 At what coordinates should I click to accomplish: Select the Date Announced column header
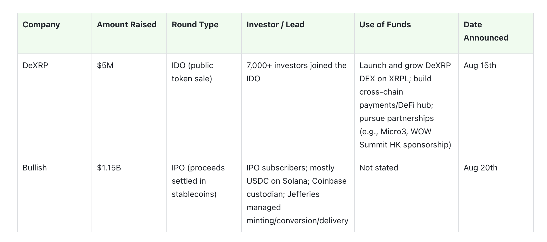pyautogui.click(x=486, y=31)
